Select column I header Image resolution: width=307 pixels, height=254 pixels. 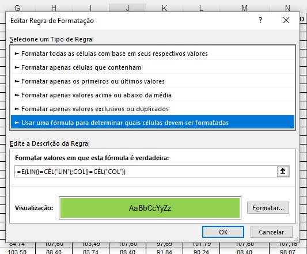pyautogui.click(x=90, y=8)
